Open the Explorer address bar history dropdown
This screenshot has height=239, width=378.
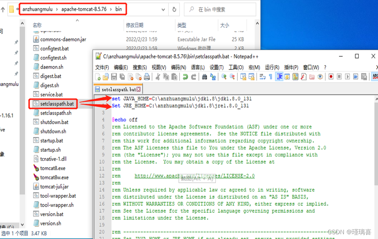point(163,10)
